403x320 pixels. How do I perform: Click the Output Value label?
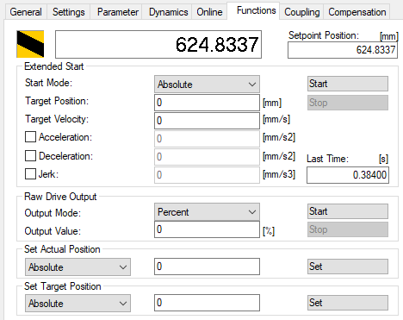pyautogui.click(x=53, y=231)
